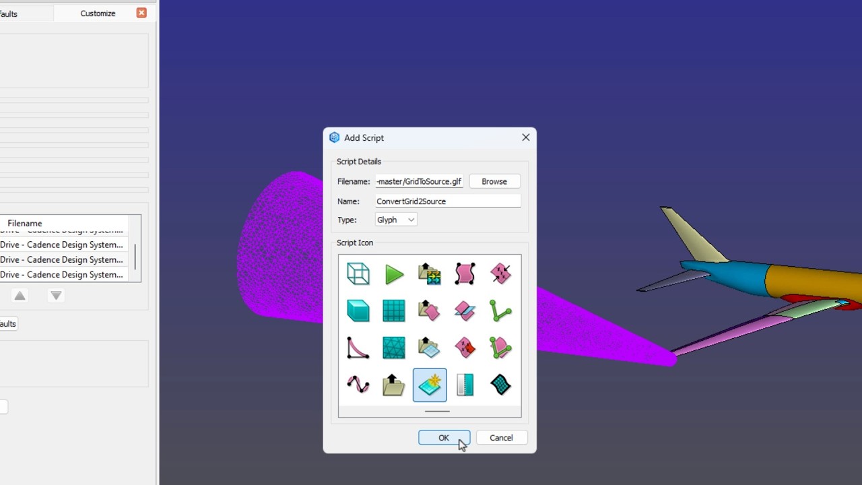Select the green nodes over pink surface icon
Screen dimensions: 862x485
click(501, 348)
